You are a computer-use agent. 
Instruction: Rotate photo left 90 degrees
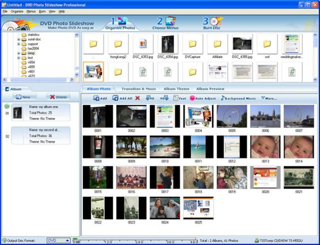(x=150, y=98)
